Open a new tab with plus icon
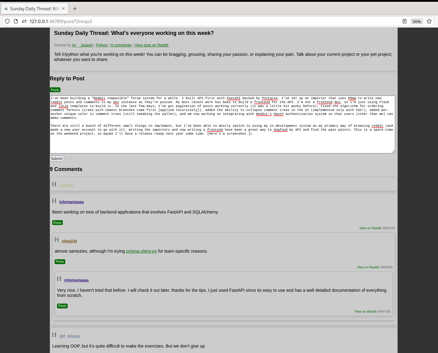The image size is (438, 353). 75,8
